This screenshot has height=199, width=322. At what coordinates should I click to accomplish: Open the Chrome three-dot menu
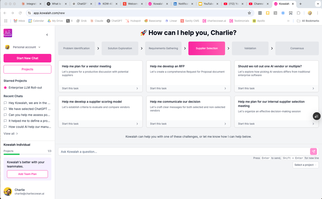click(317, 13)
